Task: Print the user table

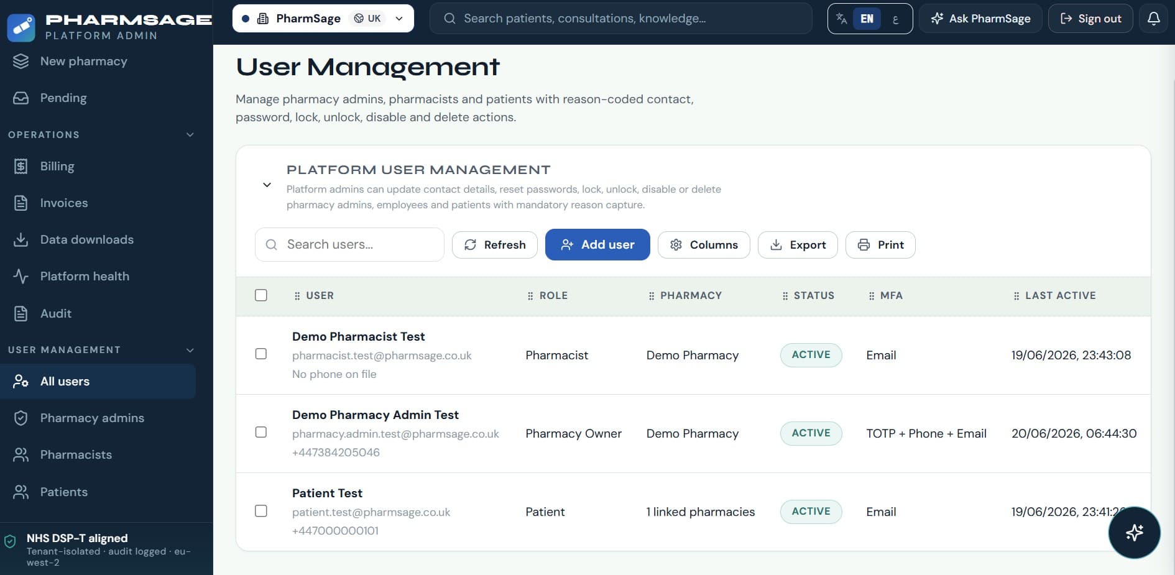Action: coord(880,245)
